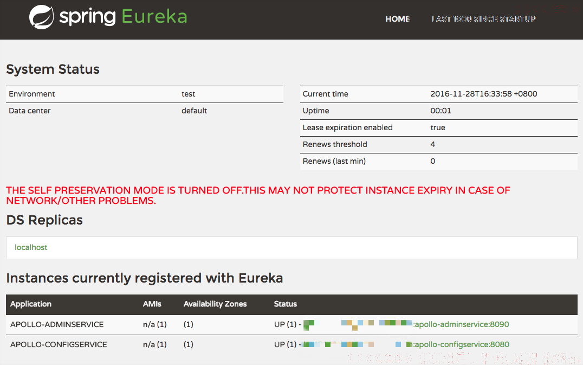Select the uptime value 00:01

441,111
